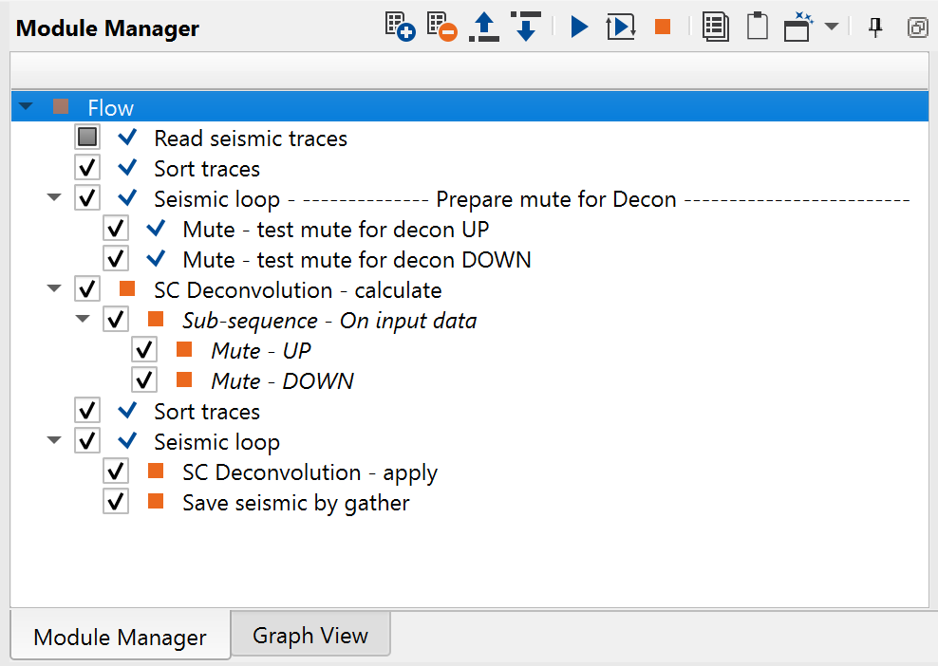Stop flow execution with orange square
Viewport: 938px width, 666px height.
point(663,27)
